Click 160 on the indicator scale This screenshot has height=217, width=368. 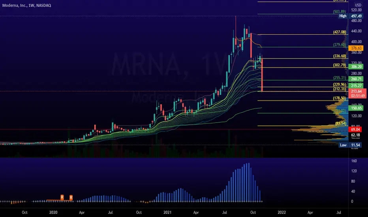pyautogui.click(x=354, y=161)
